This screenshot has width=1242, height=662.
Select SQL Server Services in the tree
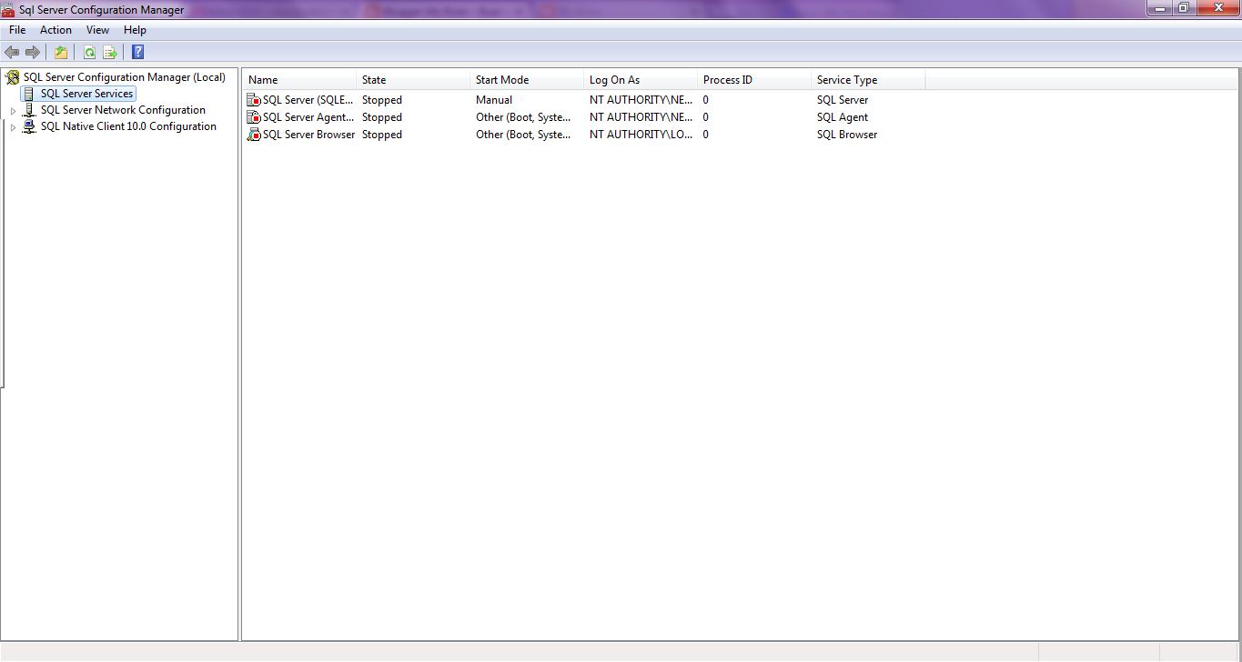point(86,93)
